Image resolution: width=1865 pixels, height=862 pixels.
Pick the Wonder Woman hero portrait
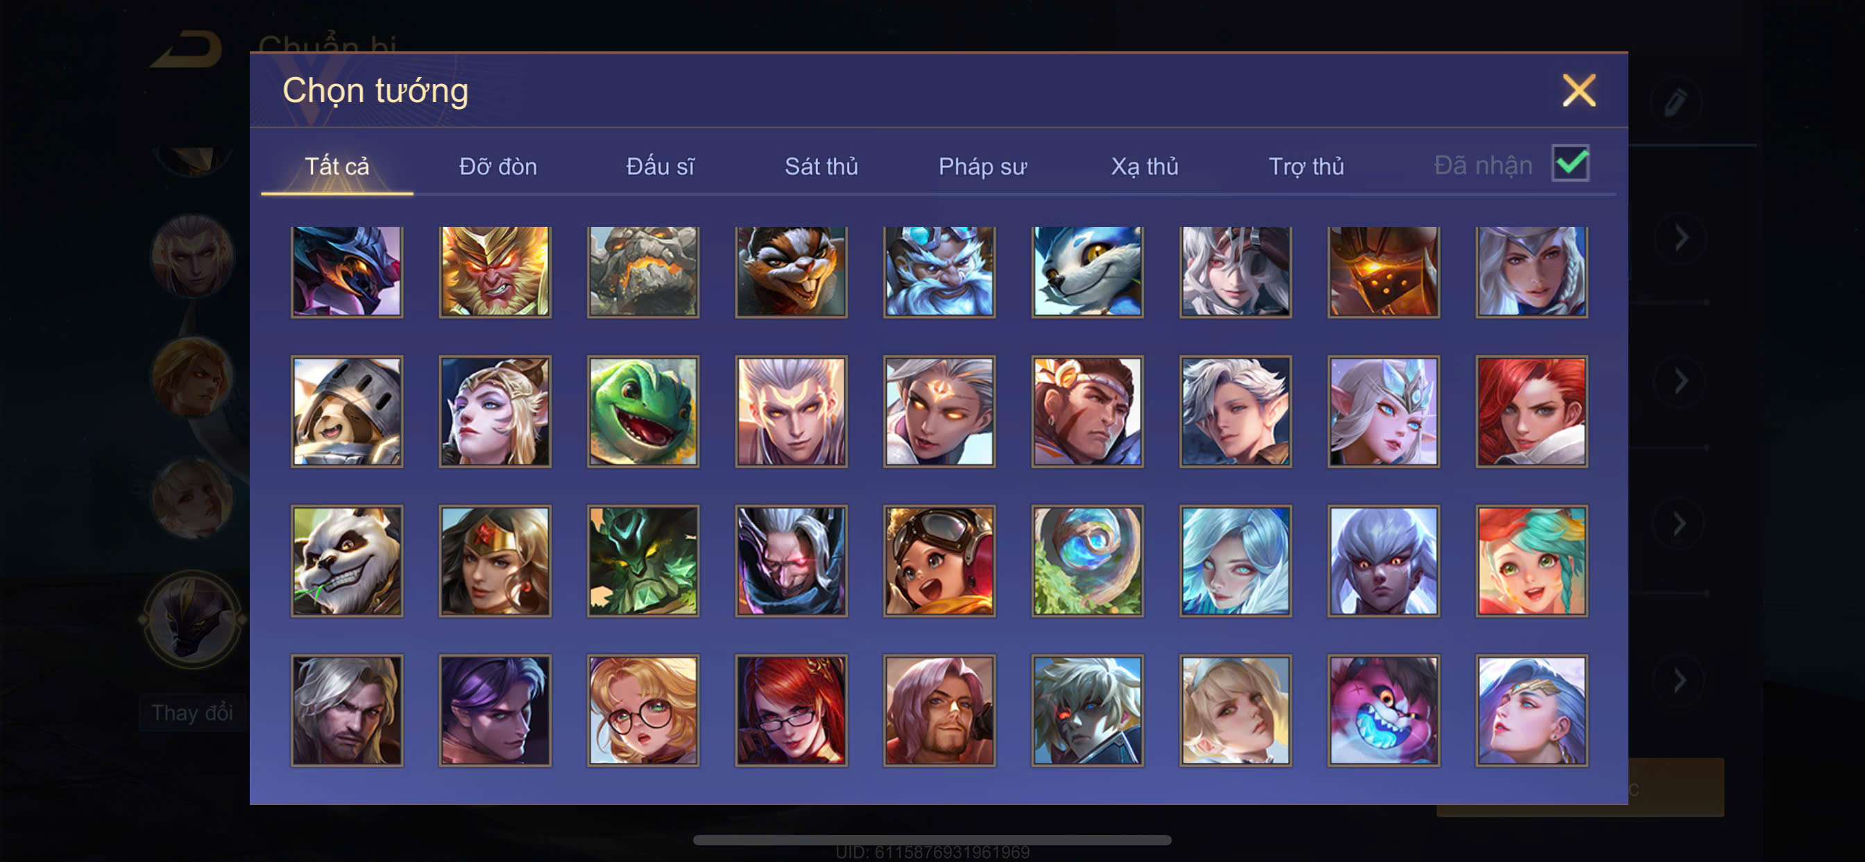495,561
